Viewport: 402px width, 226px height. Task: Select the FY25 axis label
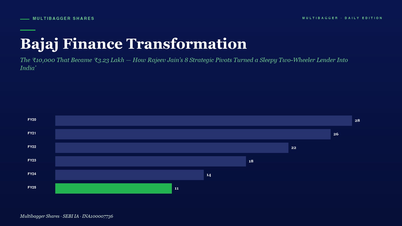click(32, 187)
